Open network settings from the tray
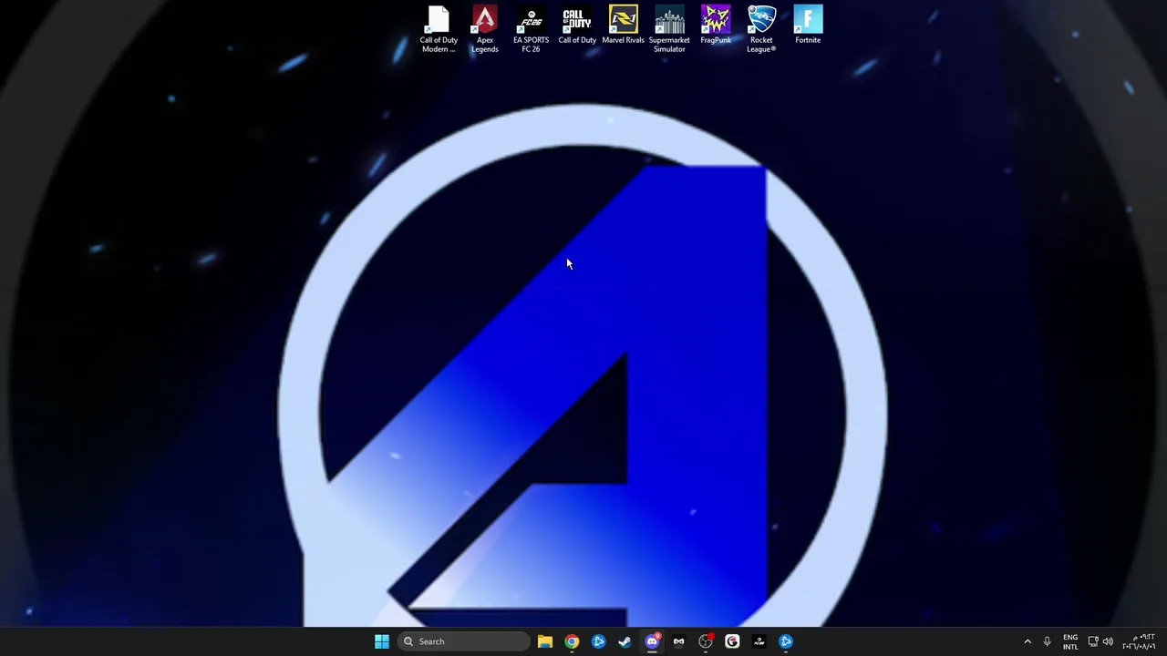Viewport: 1167px width, 656px height. pos(1093,641)
